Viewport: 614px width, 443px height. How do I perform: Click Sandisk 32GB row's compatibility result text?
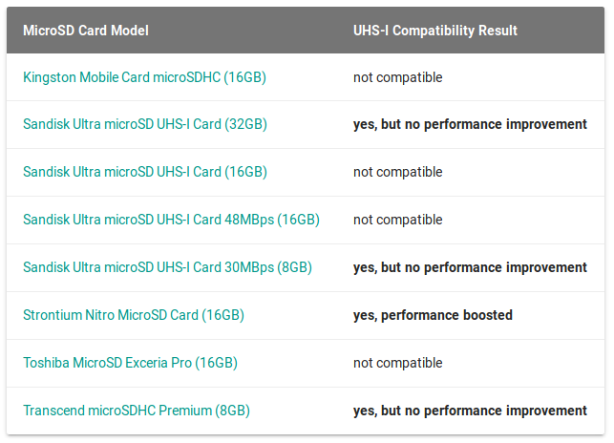(x=470, y=124)
